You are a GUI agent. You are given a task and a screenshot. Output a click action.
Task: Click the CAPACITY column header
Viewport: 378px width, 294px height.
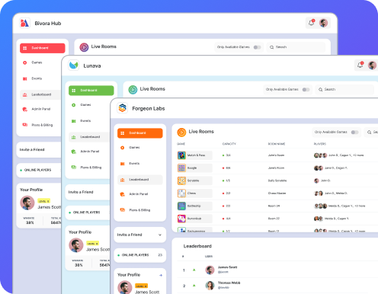coord(229,144)
